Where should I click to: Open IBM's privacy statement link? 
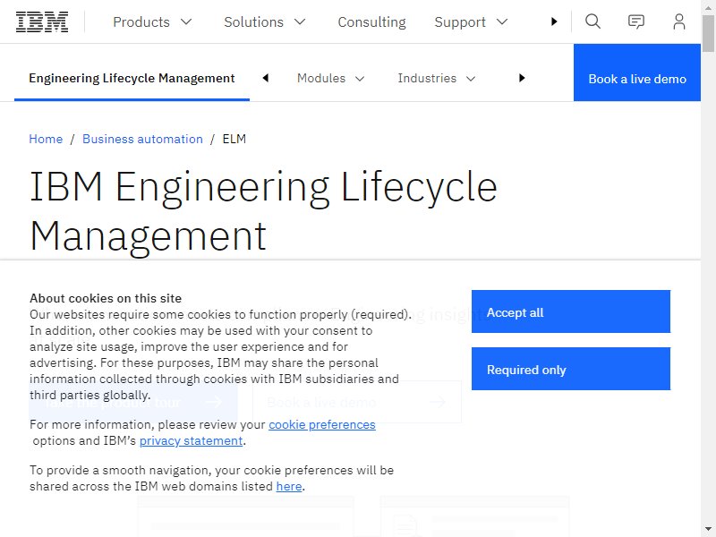[x=191, y=440]
